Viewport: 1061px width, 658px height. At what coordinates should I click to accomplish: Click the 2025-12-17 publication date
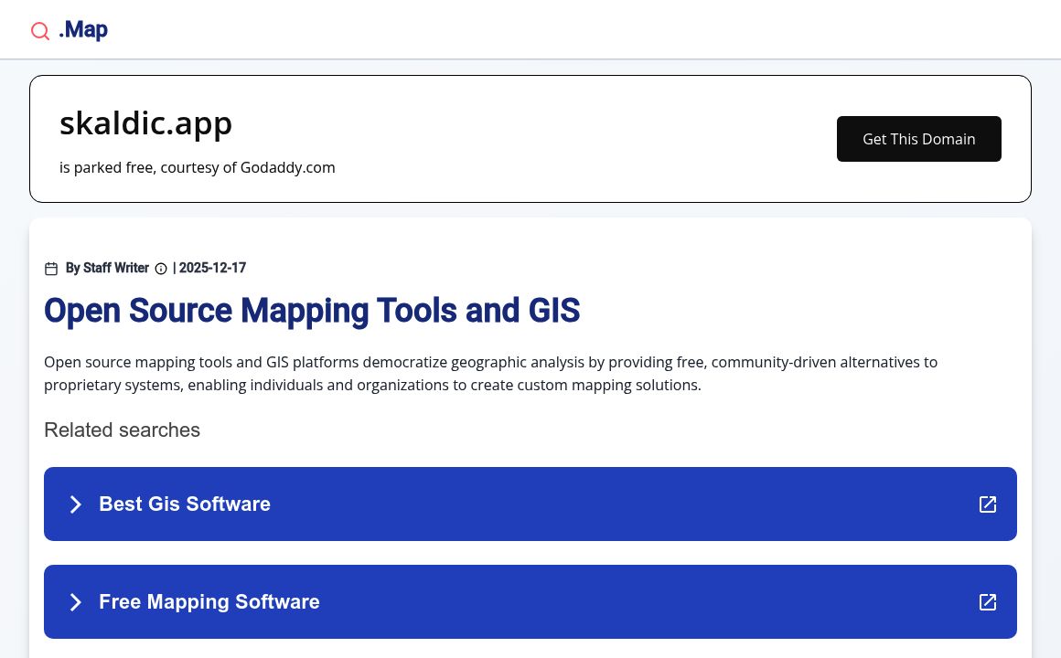(212, 268)
